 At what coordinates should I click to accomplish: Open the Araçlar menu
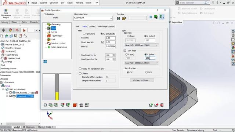(x=70, y=3)
